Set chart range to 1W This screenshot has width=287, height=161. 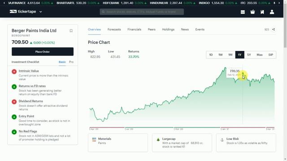pos(221,55)
